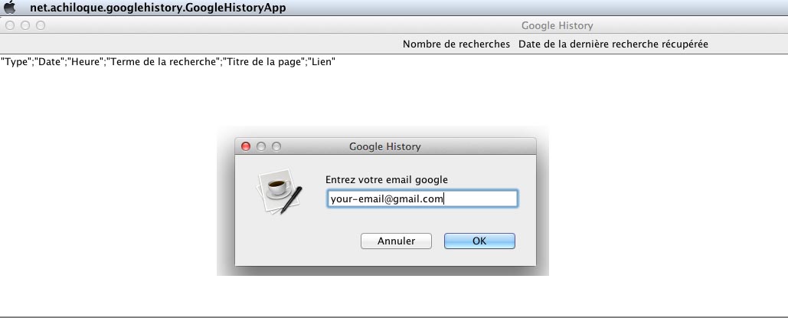Click the dialog's greyed minimize button

click(261, 146)
